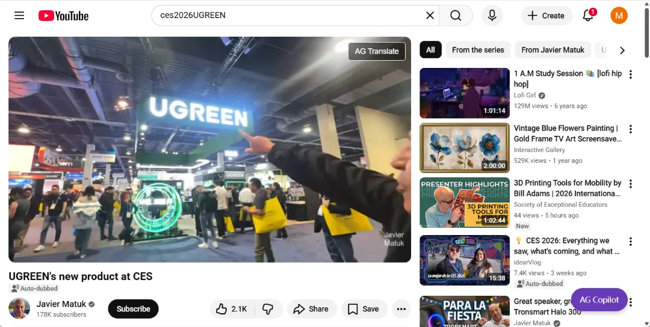Visit the Lofi Girl channel

pos(525,95)
